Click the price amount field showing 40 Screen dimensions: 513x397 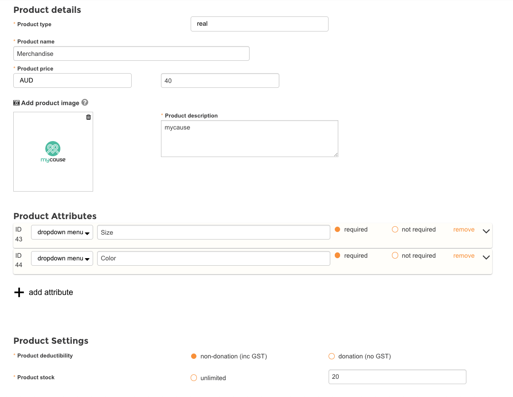[x=220, y=81]
